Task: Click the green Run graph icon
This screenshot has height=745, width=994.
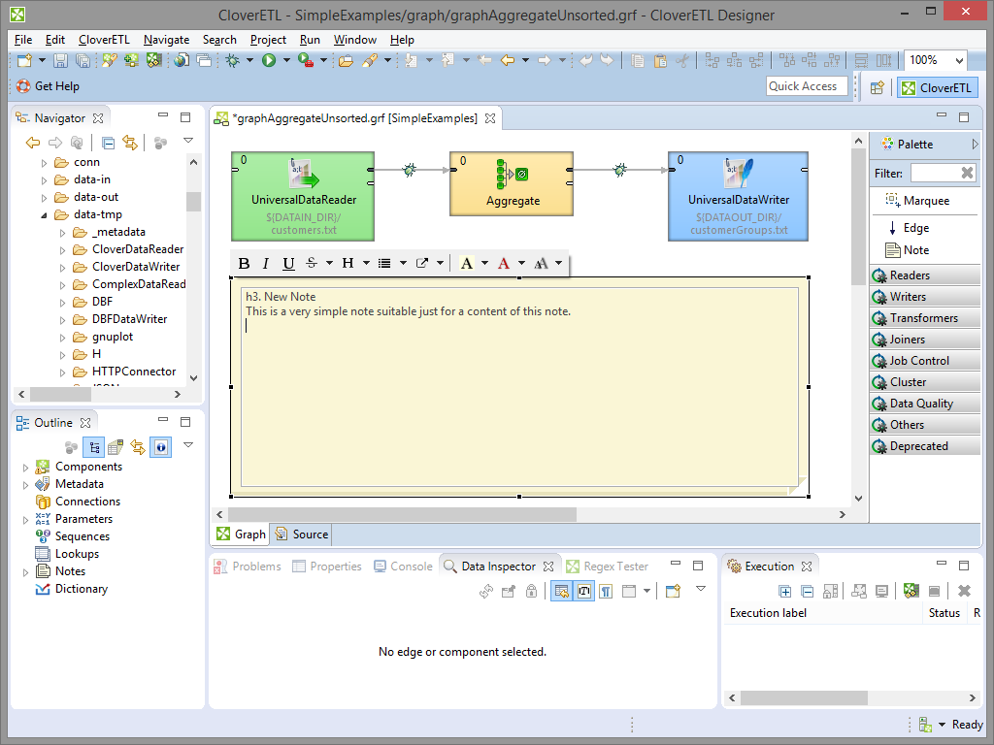Action: point(269,60)
